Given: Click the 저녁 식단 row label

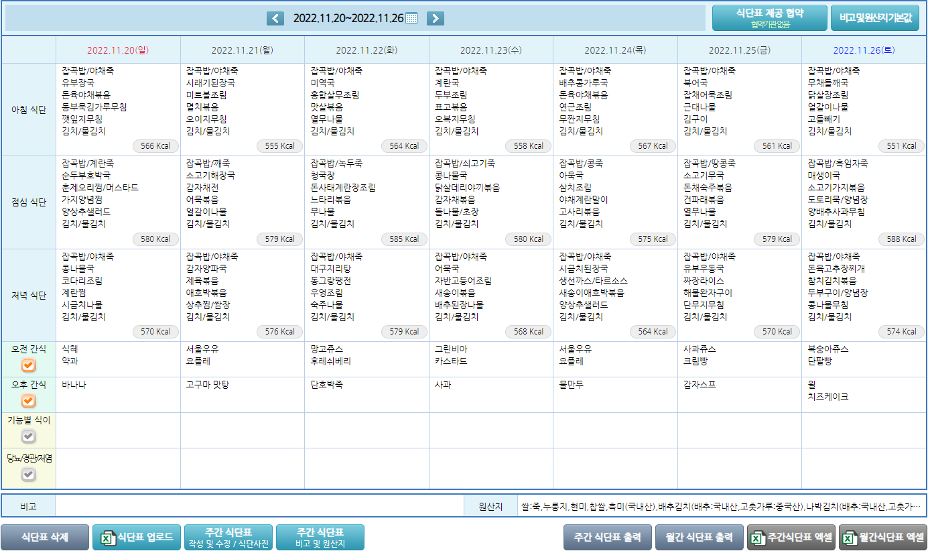Looking at the screenshot, I should click(x=28, y=296).
